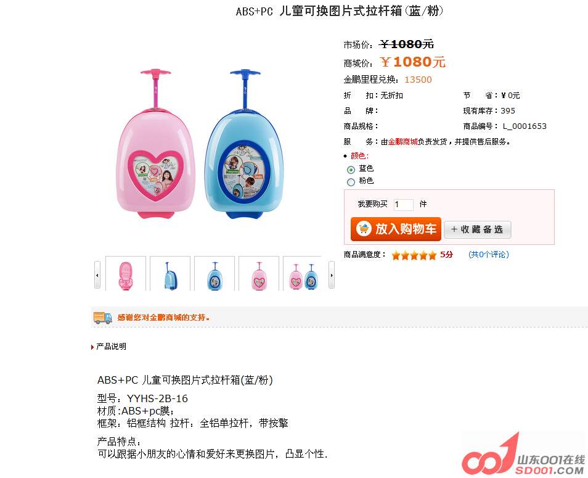Select the 粉色 color radio button

pyautogui.click(x=351, y=183)
